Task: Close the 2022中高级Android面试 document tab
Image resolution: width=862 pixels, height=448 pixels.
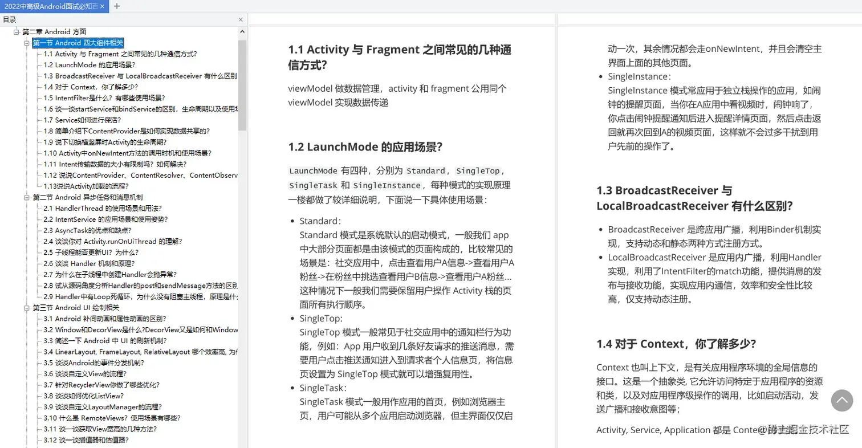Action: coord(103,6)
